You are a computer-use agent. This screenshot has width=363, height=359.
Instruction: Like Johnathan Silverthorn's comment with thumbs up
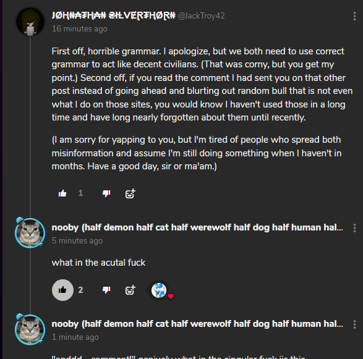[x=62, y=193]
